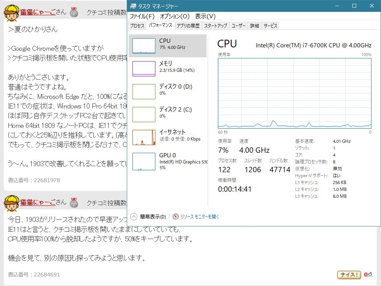Switch to the パフォーマンス tab
Viewport: 381px width, 286px height.
[x=160, y=25]
